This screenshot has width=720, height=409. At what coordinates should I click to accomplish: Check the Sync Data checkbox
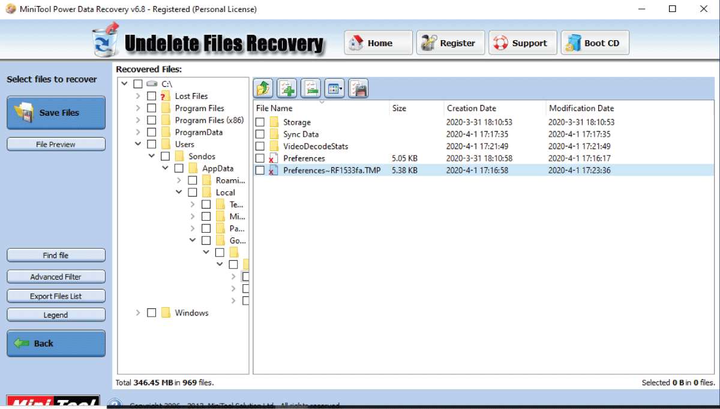pos(260,134)
